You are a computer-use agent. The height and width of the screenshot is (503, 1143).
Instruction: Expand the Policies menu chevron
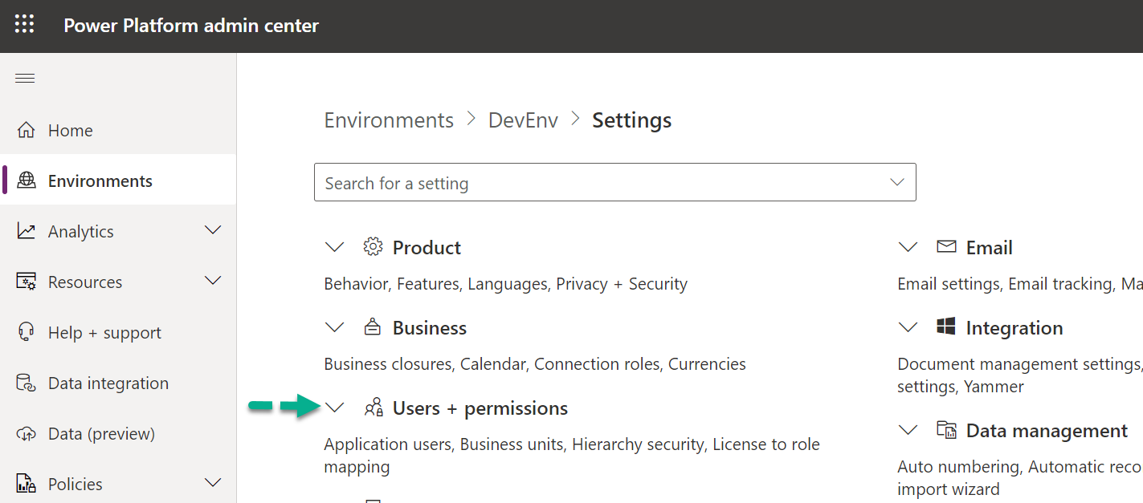[x=213, y=484]
